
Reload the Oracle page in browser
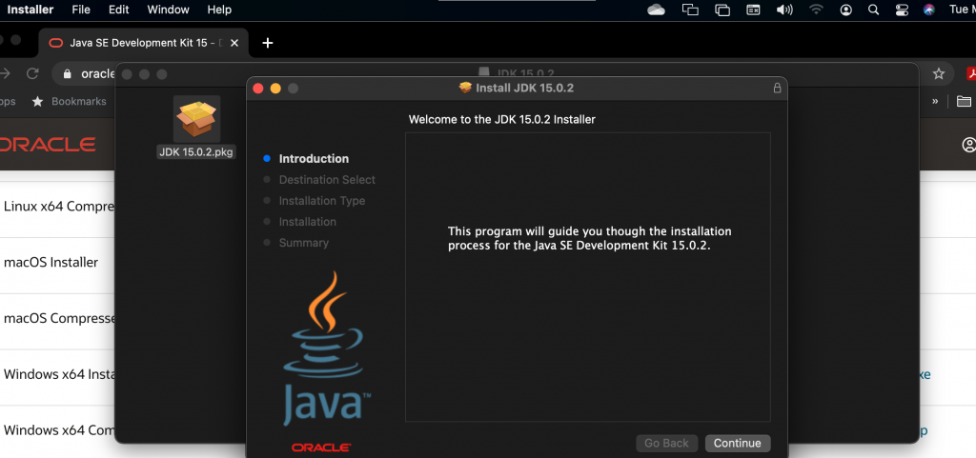pos(32,73)
